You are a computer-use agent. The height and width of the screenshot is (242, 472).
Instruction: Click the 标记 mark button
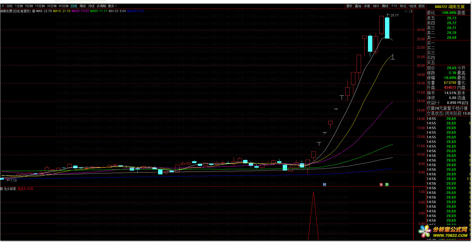[403, 6]
